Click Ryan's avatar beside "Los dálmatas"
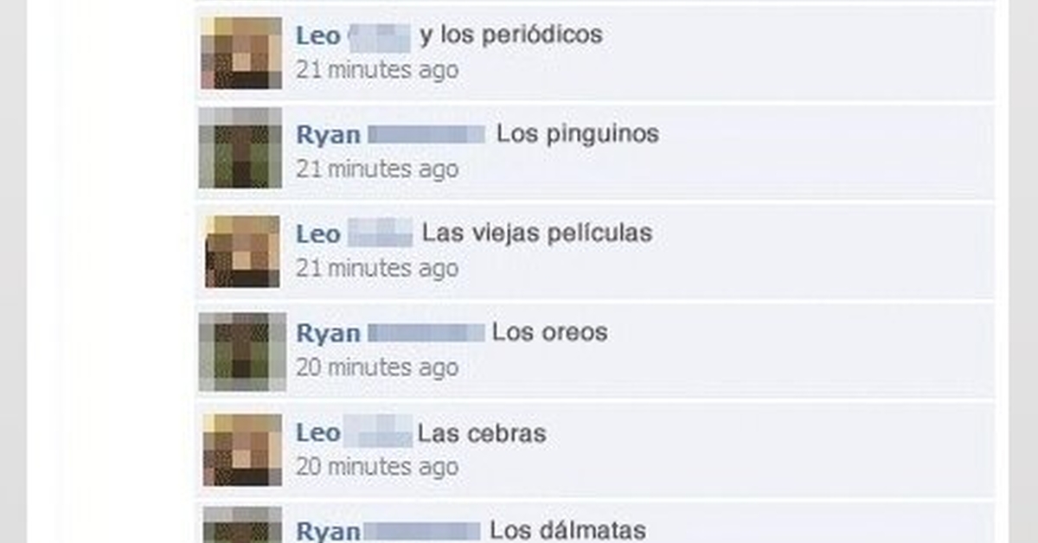The height and width of the screenshot is (543, 1038). tap(242, 525)
